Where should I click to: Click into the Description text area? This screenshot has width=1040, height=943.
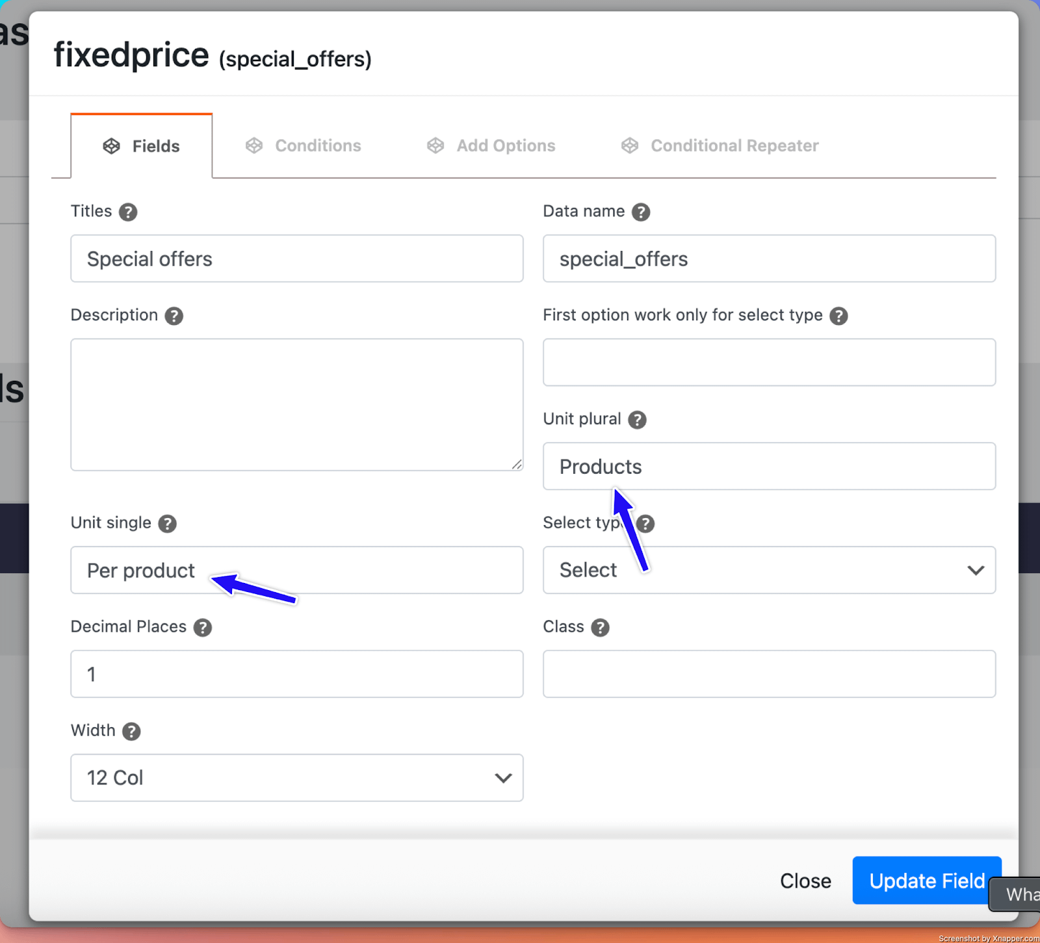(296, 404)
